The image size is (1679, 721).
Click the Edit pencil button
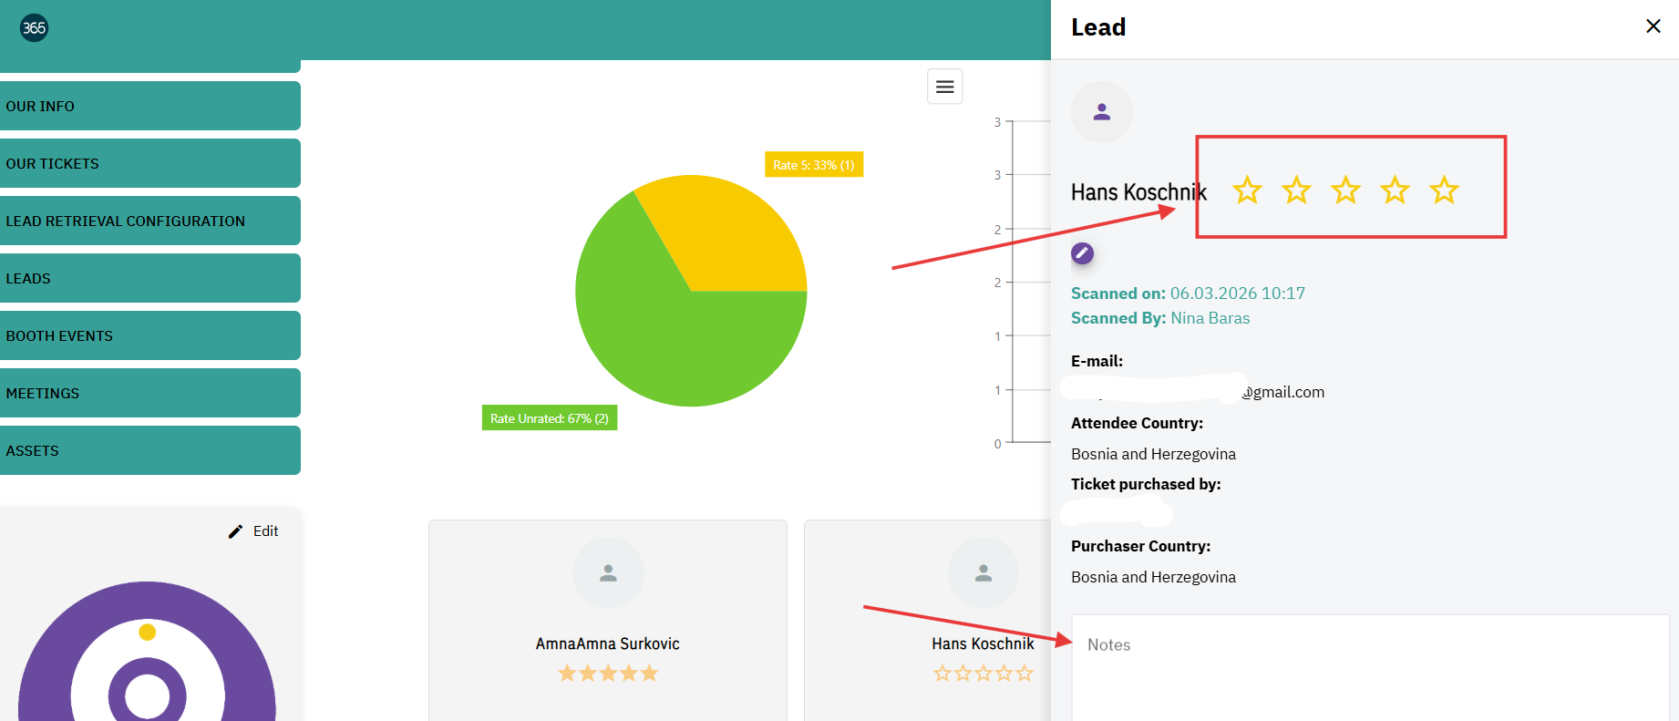point(253,531)
